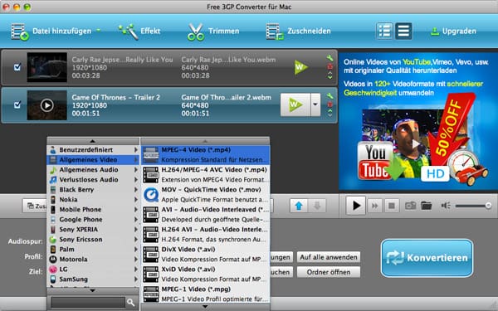Take a snapshot with camera icon
Viewport: 498px width, 311px height.
pos(410,206)
